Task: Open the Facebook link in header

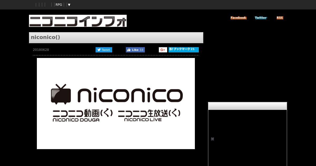Action: 238,18
